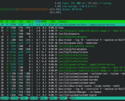Image resolution: width=125 pixels, height=101 pixels.
Task: Click the 9.8% CPU meter
Action: coord(58,6)
